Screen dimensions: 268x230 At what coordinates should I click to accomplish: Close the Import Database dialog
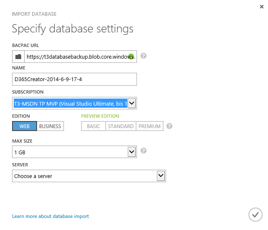click(261, 6)
